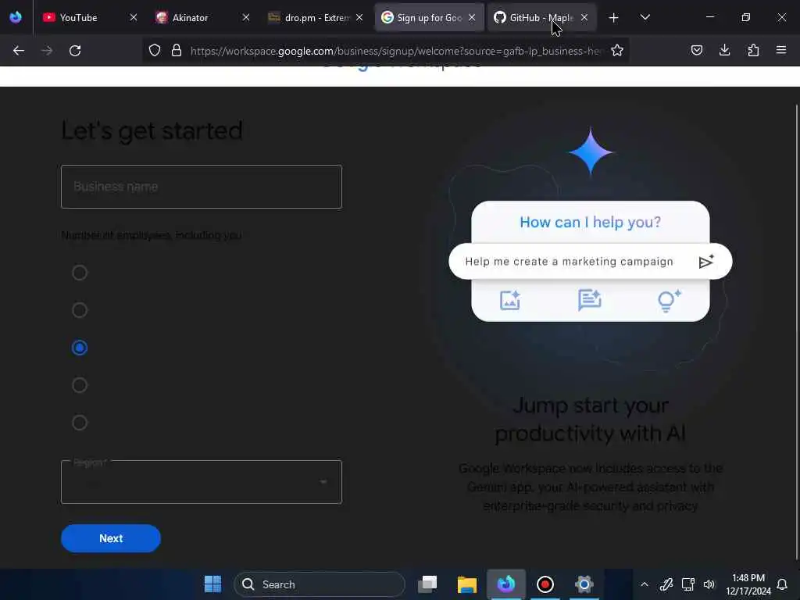Open the Windows Start menu

[x=212, y=584]
